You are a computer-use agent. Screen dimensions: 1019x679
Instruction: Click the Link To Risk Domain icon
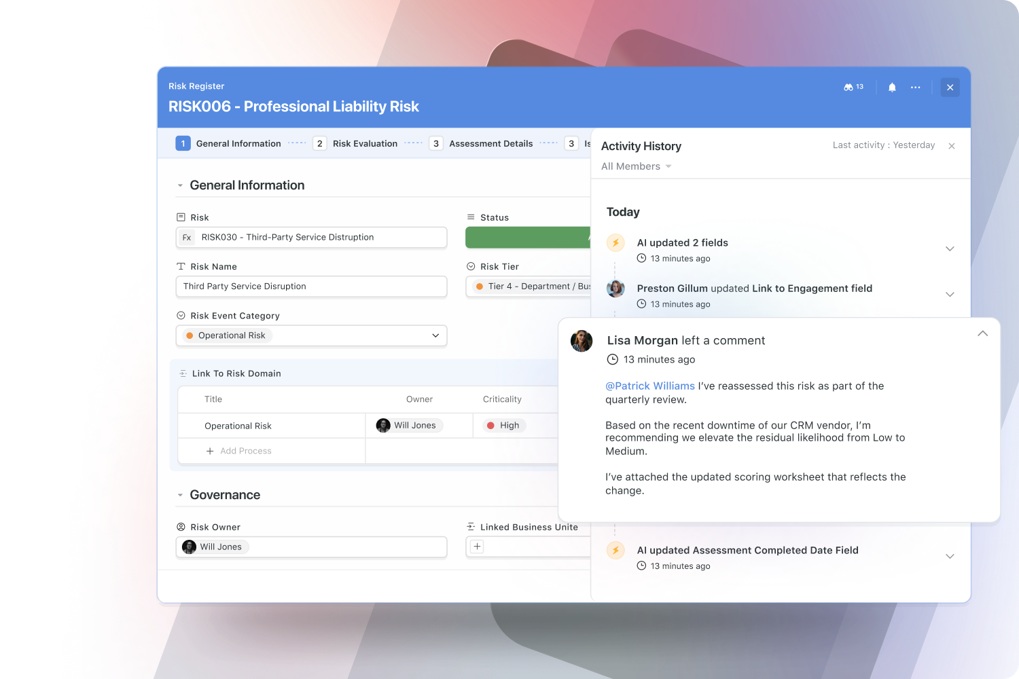coord(183,373)
